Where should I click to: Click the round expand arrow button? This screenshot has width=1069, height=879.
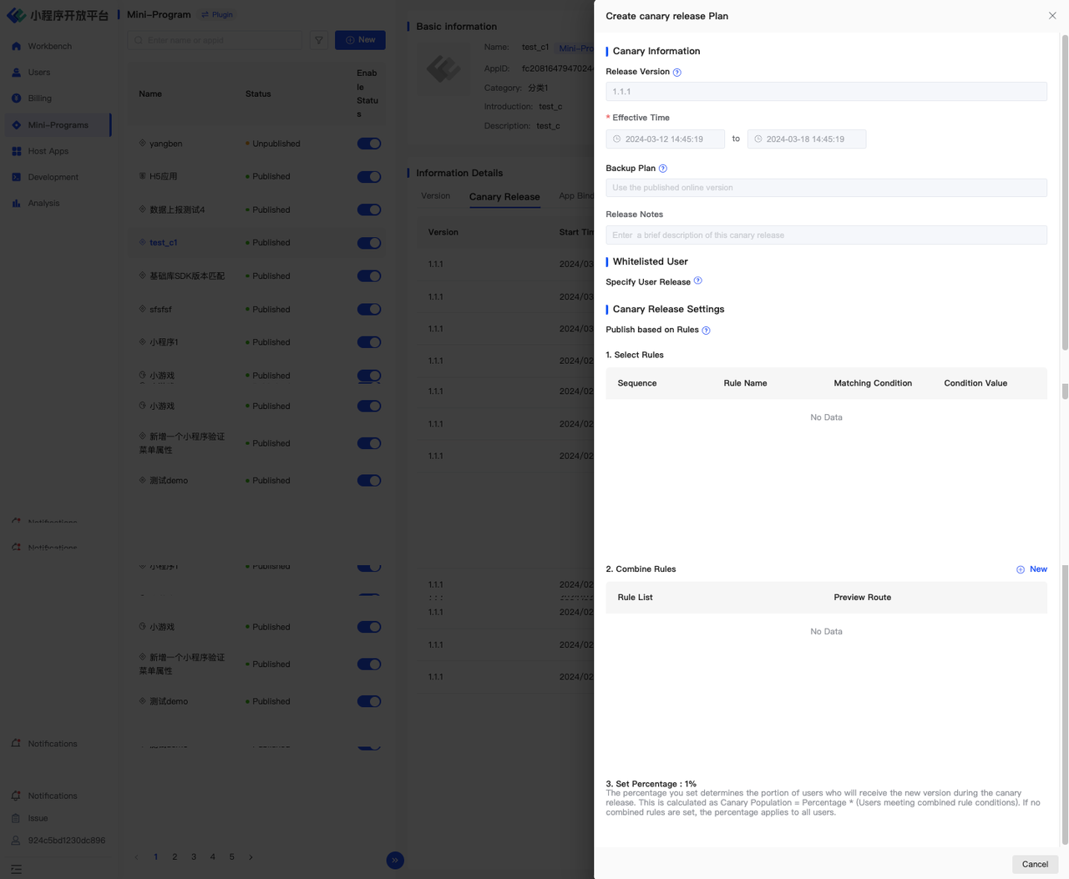tap(395, 860)
